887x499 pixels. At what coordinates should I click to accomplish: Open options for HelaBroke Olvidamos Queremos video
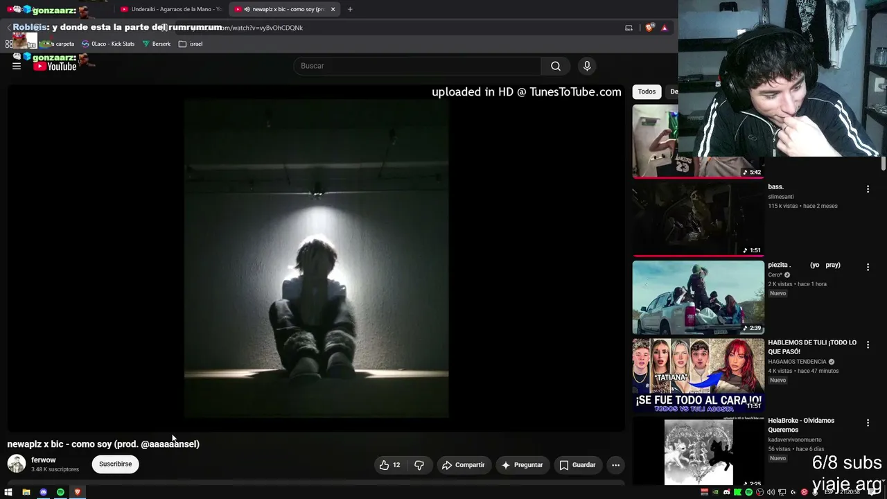point(868,423)
